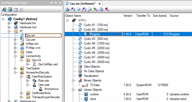The width and height of the screenshot is (192, 102).
Task: Click the PvMap.vvm file icon
Action: (x=22, y=48)
